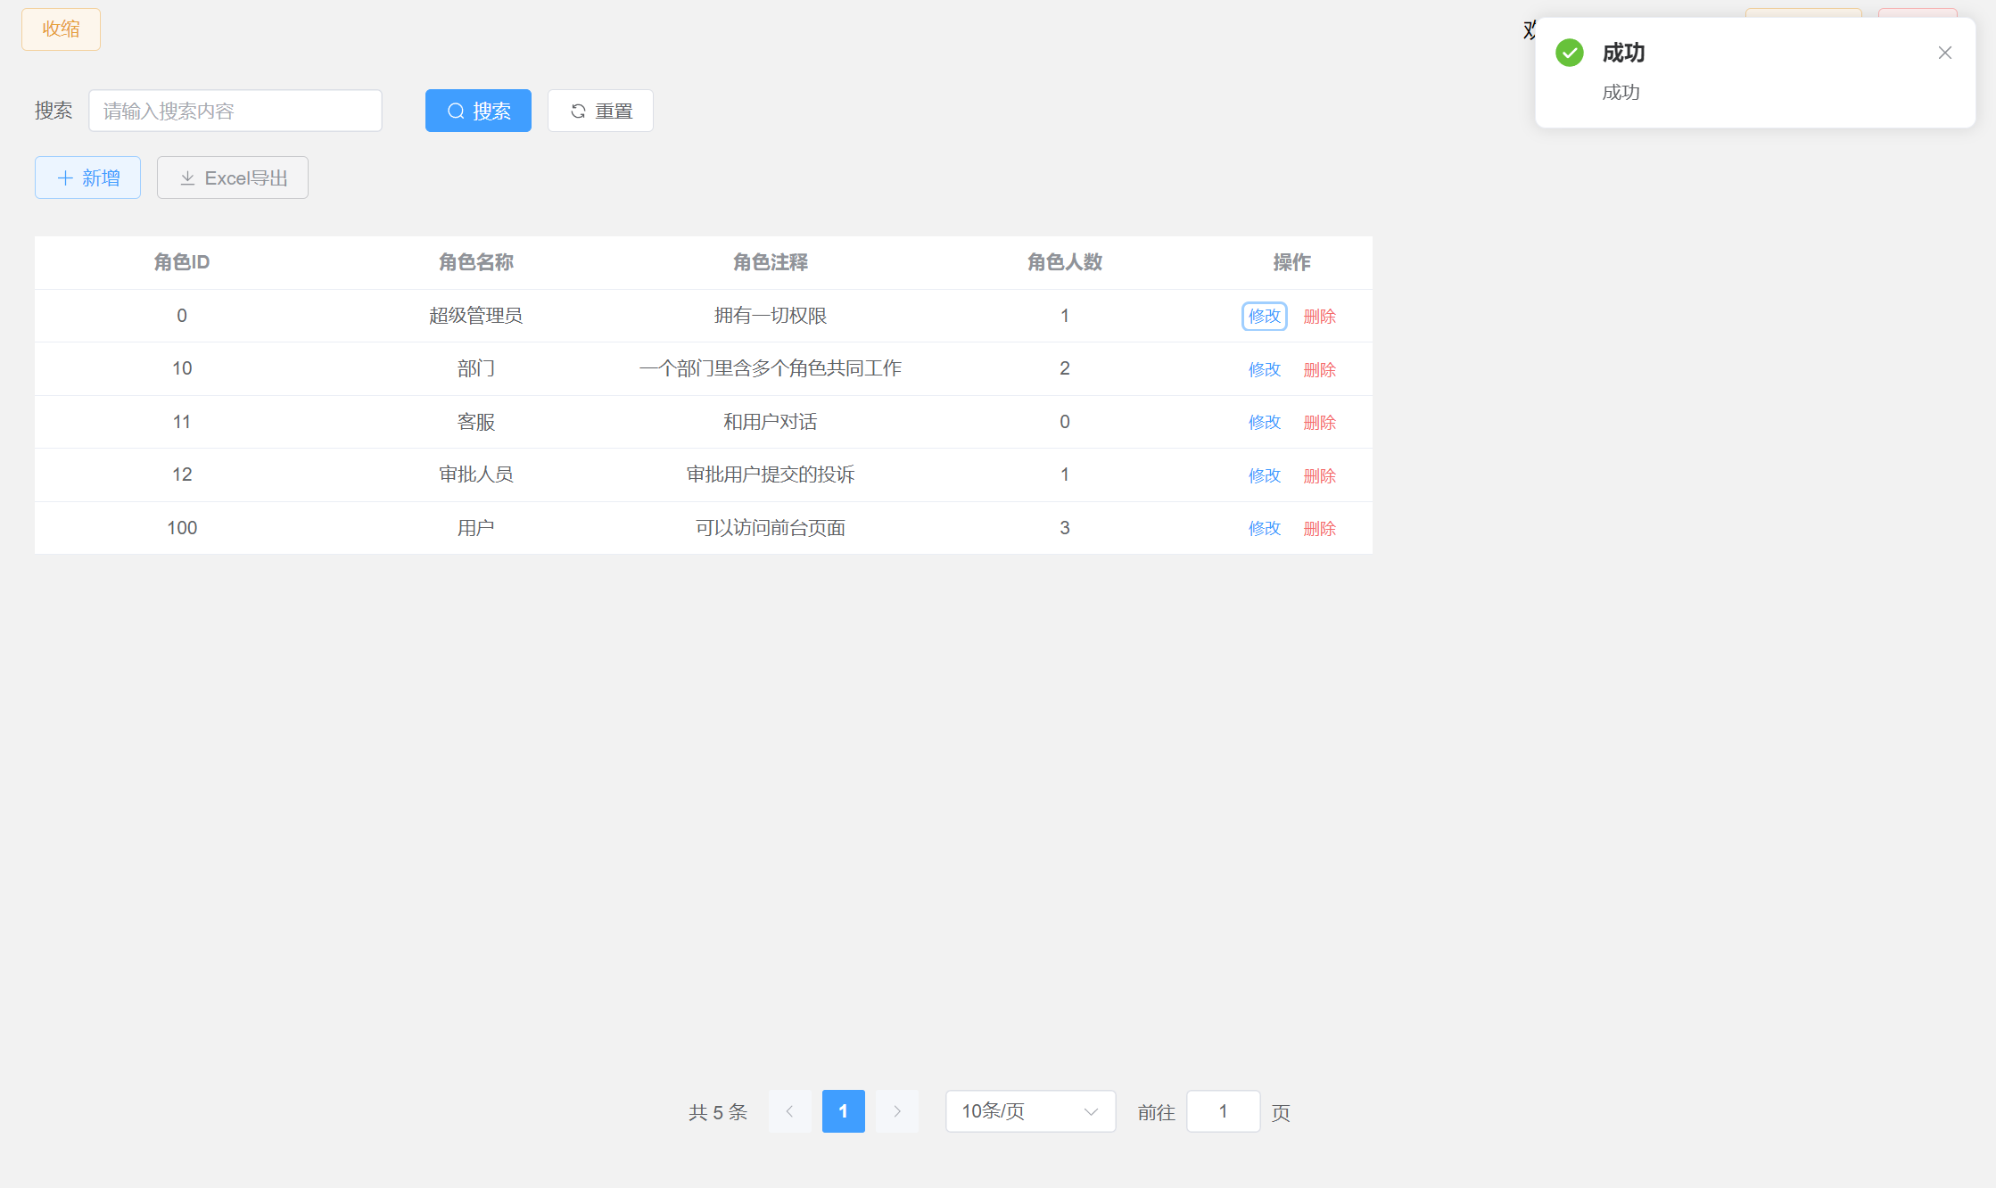Click 修改 for the 超级管理员 row
The height and width of the screenshot is (1188, 1996).
point(1264,316)
